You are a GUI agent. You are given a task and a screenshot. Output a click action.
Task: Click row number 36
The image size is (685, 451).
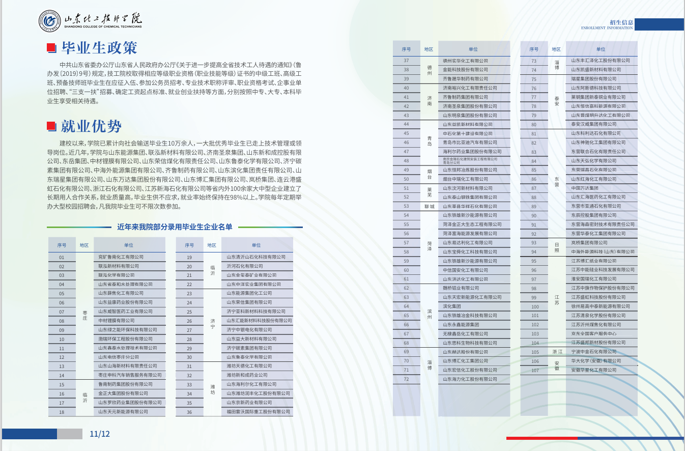pyautogui.click(x=189, y=411)
